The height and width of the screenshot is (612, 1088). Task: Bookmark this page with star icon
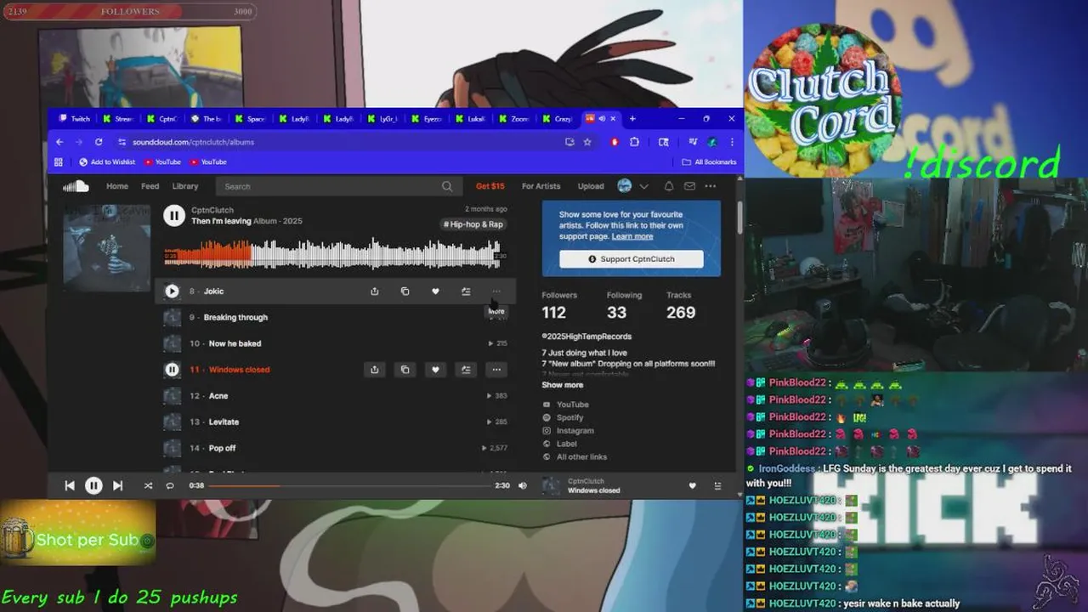587,142
